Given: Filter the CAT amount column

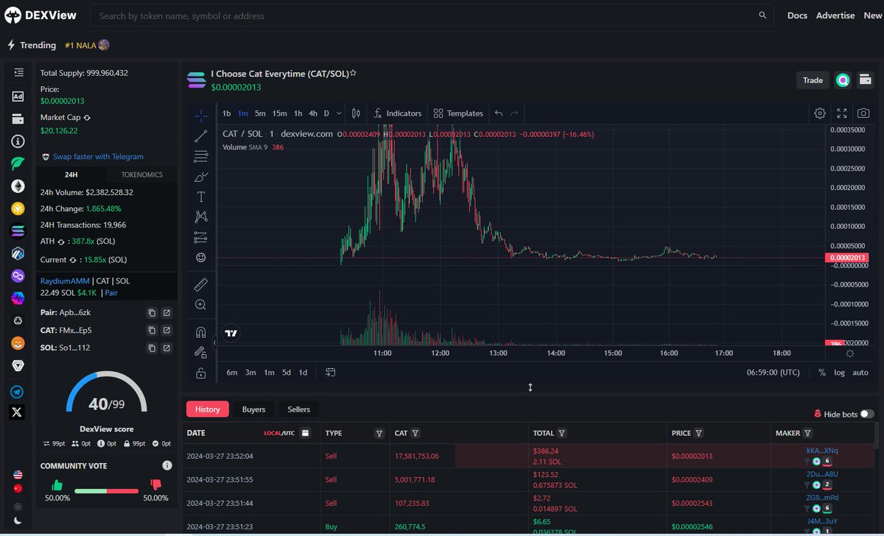Looking at the screenshot, I should tap(415, 434).
